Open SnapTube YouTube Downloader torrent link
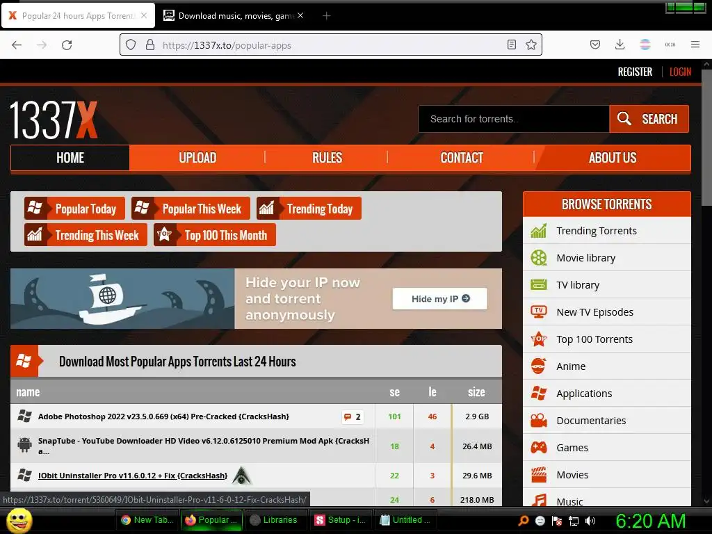712x534 pixels. tap(204, 446)
